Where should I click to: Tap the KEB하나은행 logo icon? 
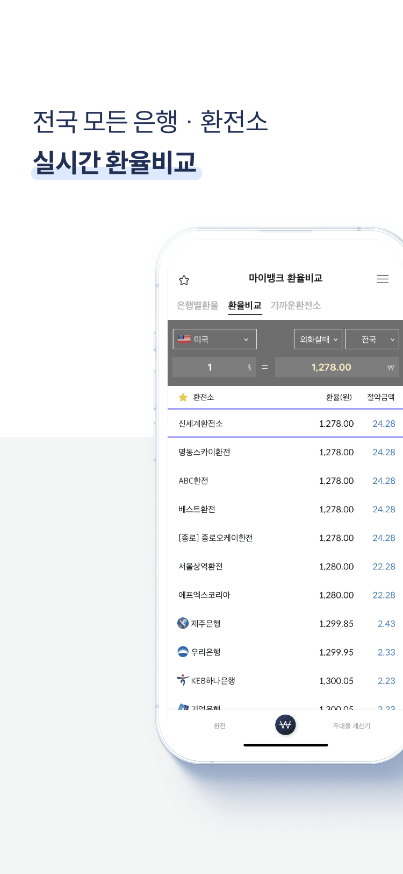183,680
